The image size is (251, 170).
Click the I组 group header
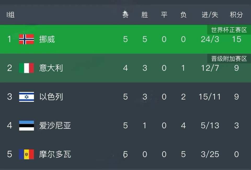[10, 15]
